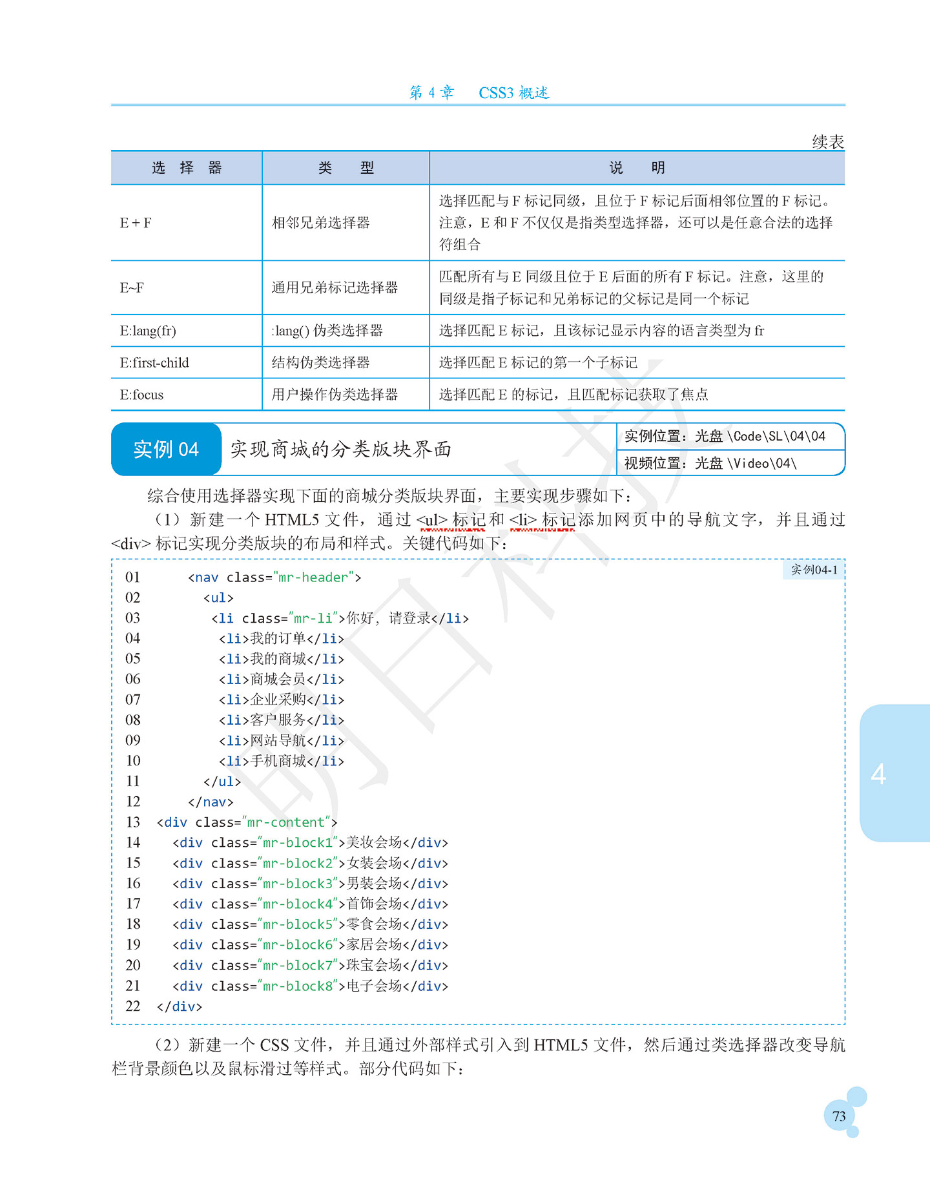
Task: Click the 视频位置 光盘 path box
Action: [730, 462]
